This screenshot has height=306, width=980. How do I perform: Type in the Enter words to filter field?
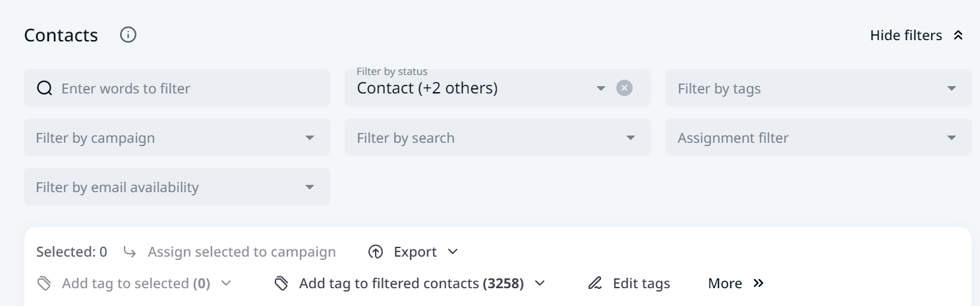185,88
